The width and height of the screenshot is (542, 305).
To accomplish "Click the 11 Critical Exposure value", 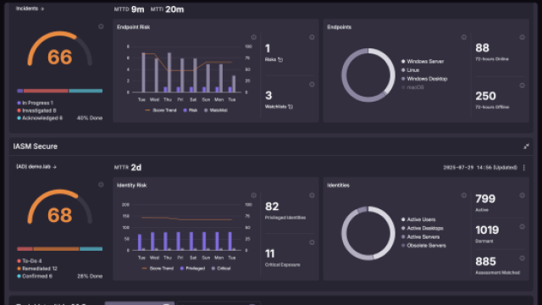I will coord(269,254).
